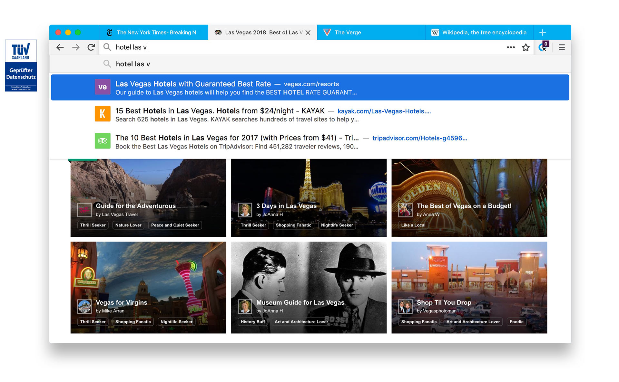Click JoAnna H avatar on Museum Guide card

(x=245, y=306)
